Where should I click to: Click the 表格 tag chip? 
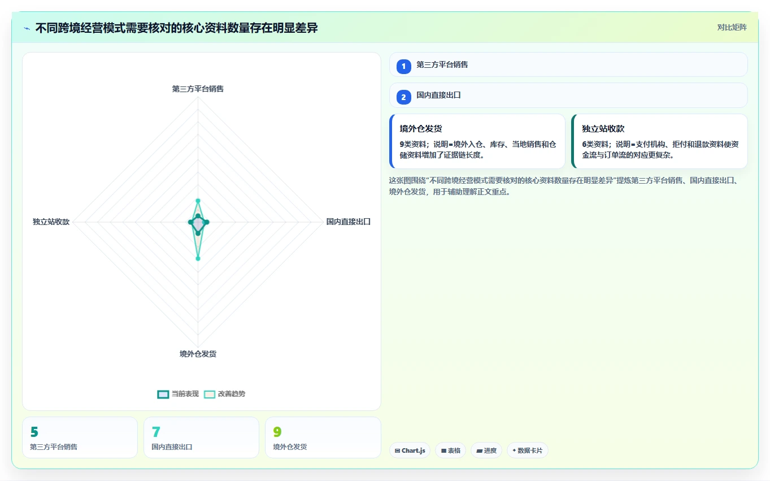pyautogui.click(x=450, y=450)
